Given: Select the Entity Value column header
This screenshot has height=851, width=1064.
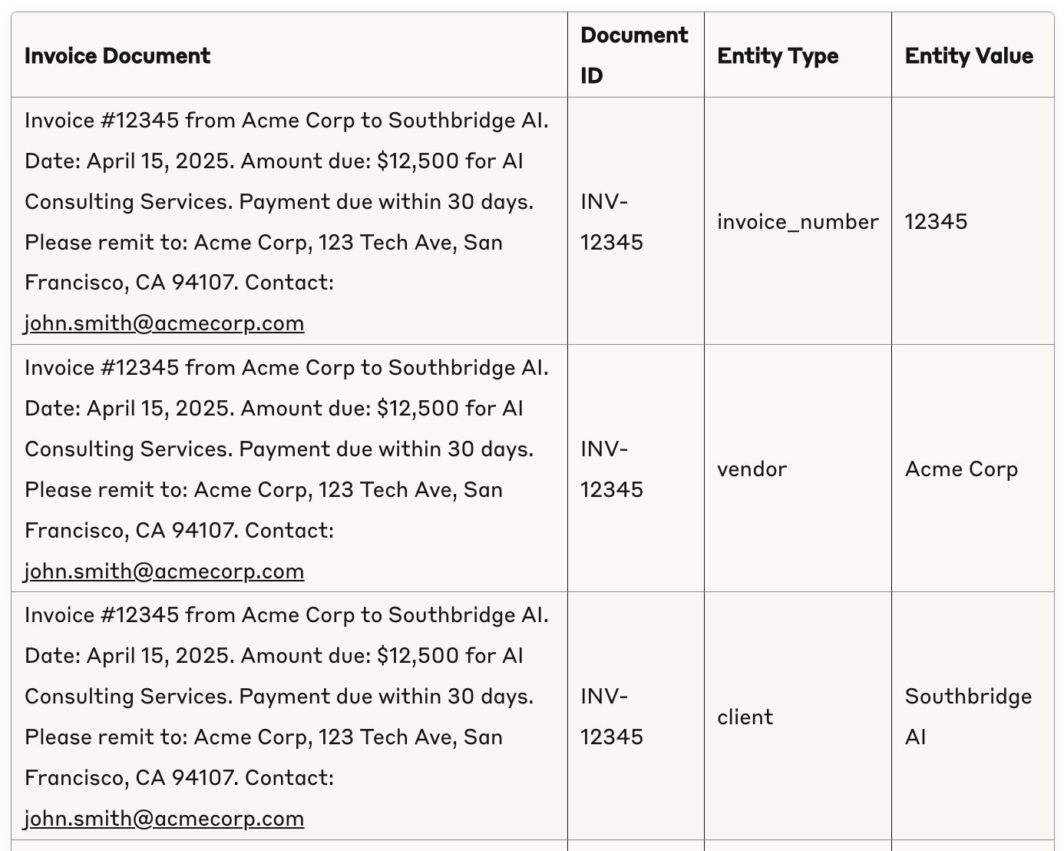Looking at the screenshot, I should pos(969,56).
